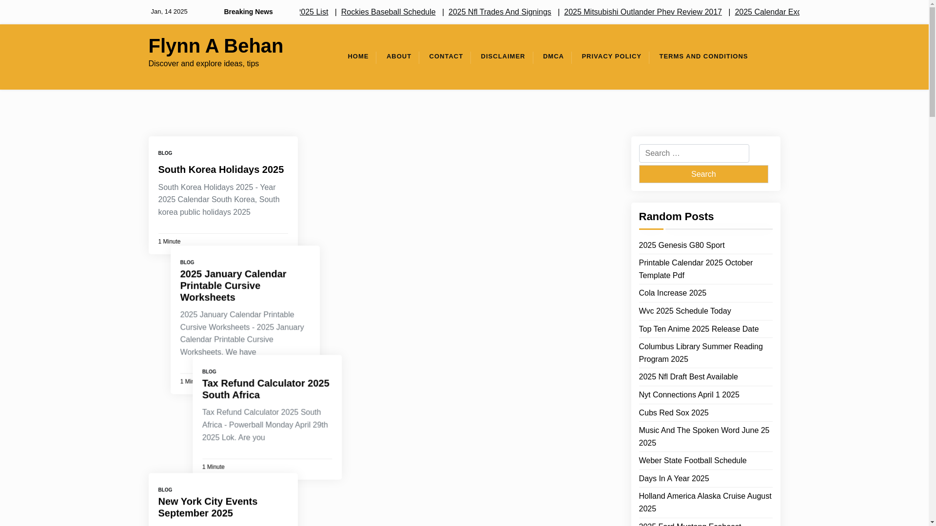Open TERMS AND CONDITIONS page
The image size is (936, 526).
[x=703, y=56]
